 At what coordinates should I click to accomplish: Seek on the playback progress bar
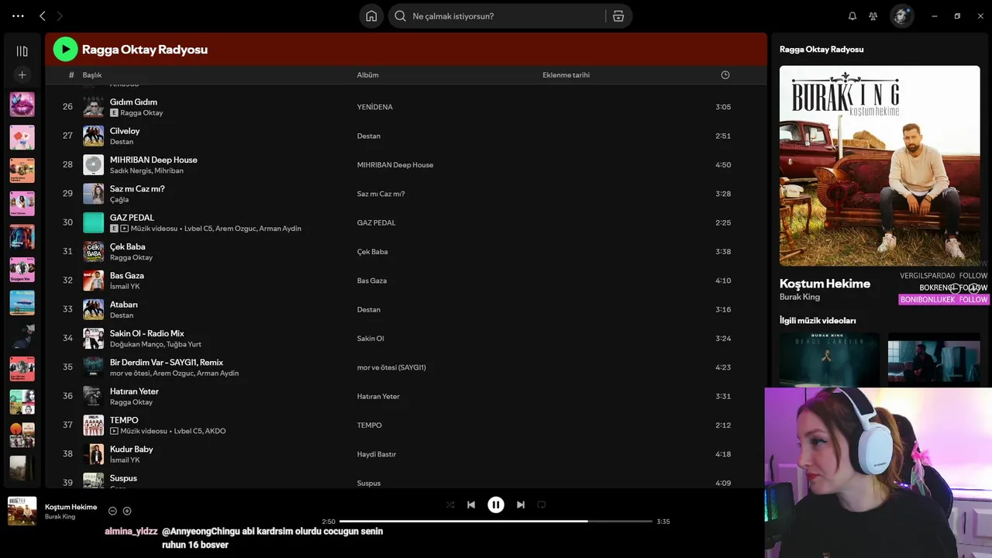[x=496, y=522]
